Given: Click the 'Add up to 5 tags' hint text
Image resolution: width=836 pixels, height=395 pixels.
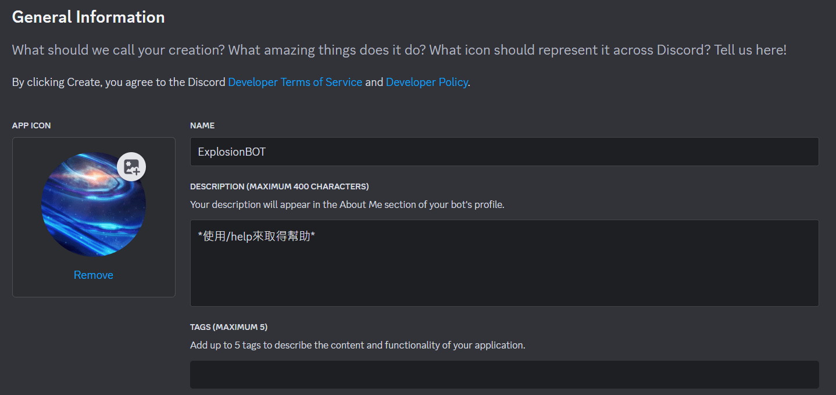Looking at the screenshot, I should point(358,345).
